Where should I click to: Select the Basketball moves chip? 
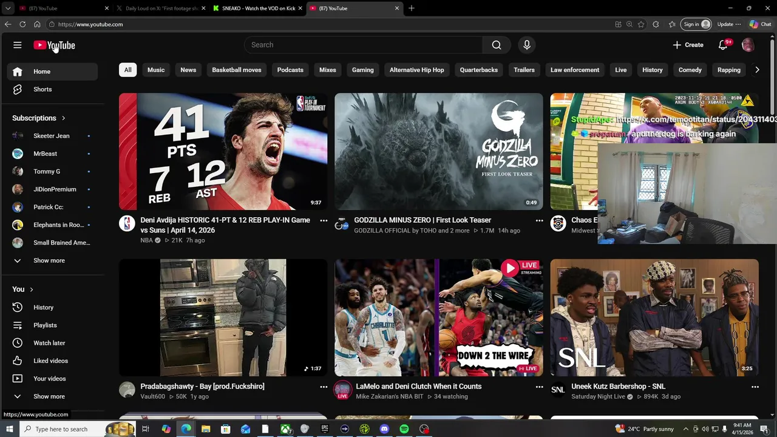pyautogui.click(x=237, y=70)
